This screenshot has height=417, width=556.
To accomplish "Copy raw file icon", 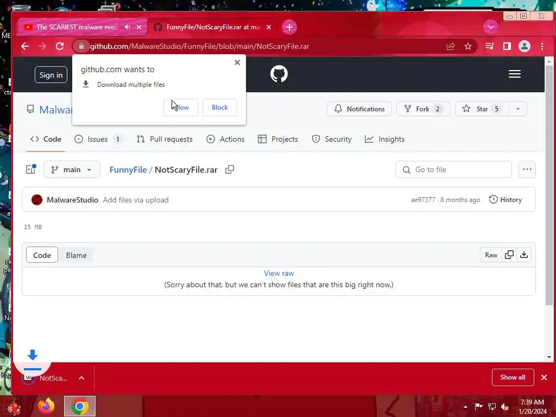I will pyautogui.click(x=509, y=255).
